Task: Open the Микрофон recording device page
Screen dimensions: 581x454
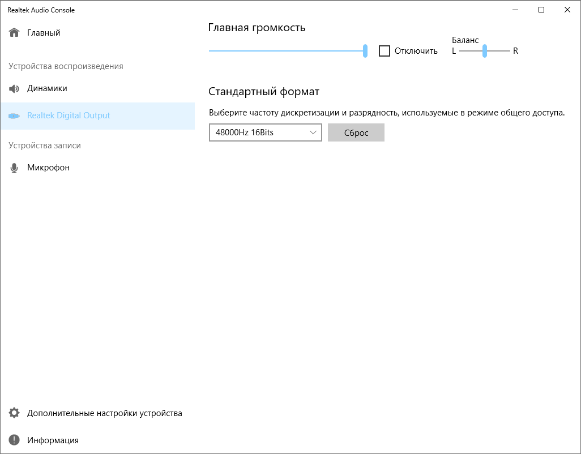Action: (x=48, y=168)
